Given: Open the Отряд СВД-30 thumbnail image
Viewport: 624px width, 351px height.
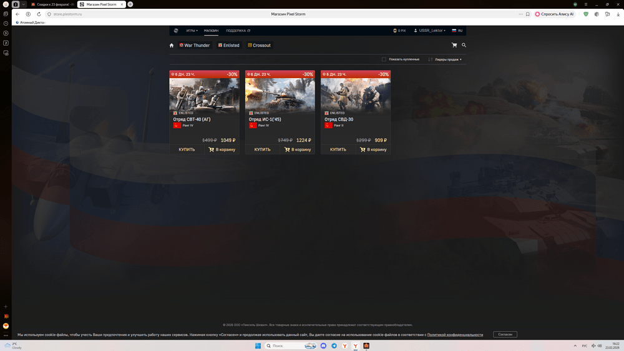Looking at the screenshot, I should coord(356,94).
